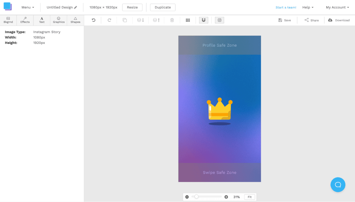This screenshot has height=202, width=355.
Task: Click the 31% zoom value
Action: (236, 197)
